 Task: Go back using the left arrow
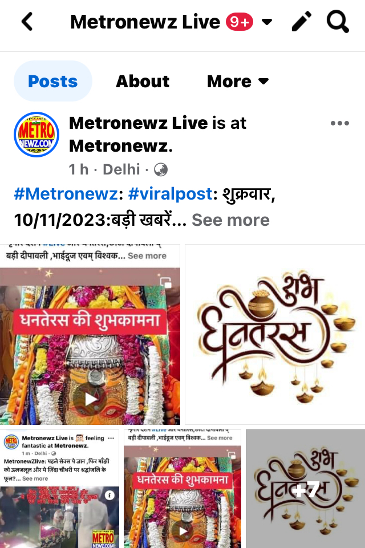coord(27,22)
